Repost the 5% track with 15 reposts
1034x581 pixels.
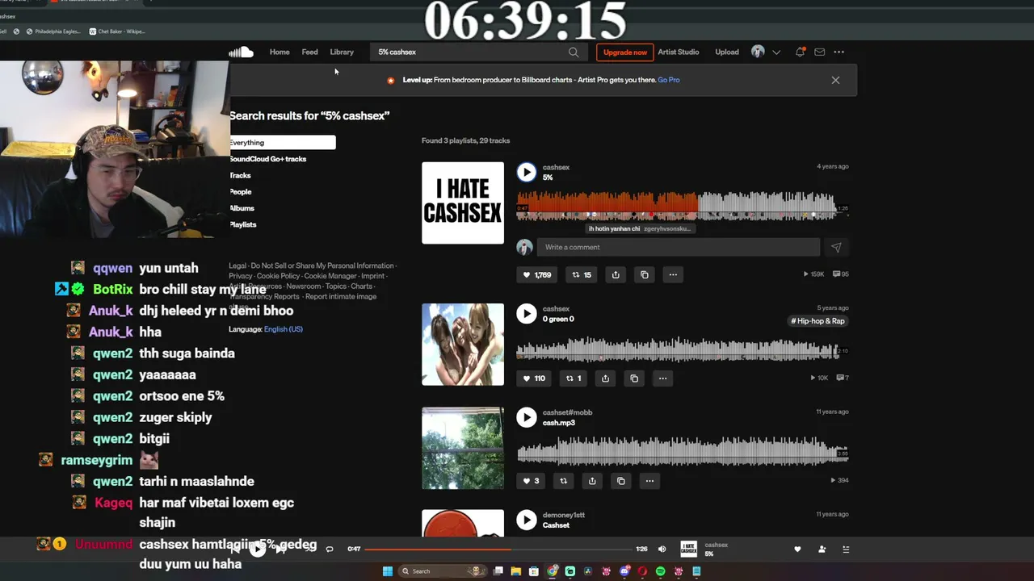click(x=582, y=274)
